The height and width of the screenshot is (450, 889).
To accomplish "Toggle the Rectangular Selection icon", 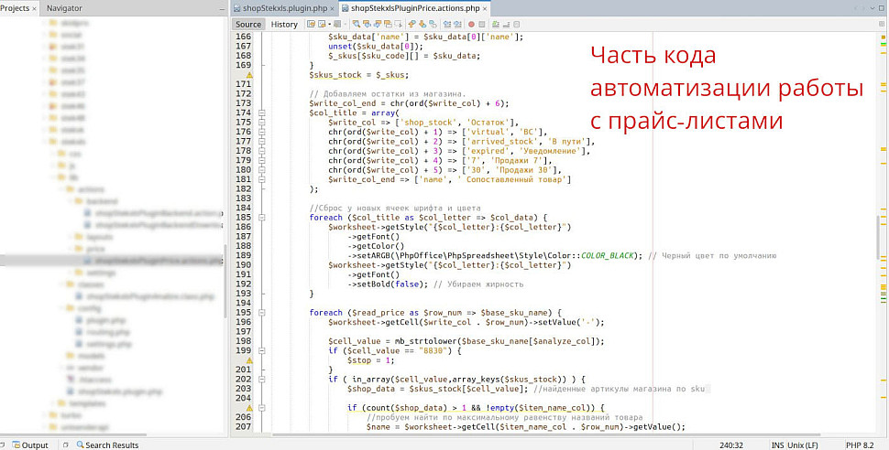I will pos(399,25).
